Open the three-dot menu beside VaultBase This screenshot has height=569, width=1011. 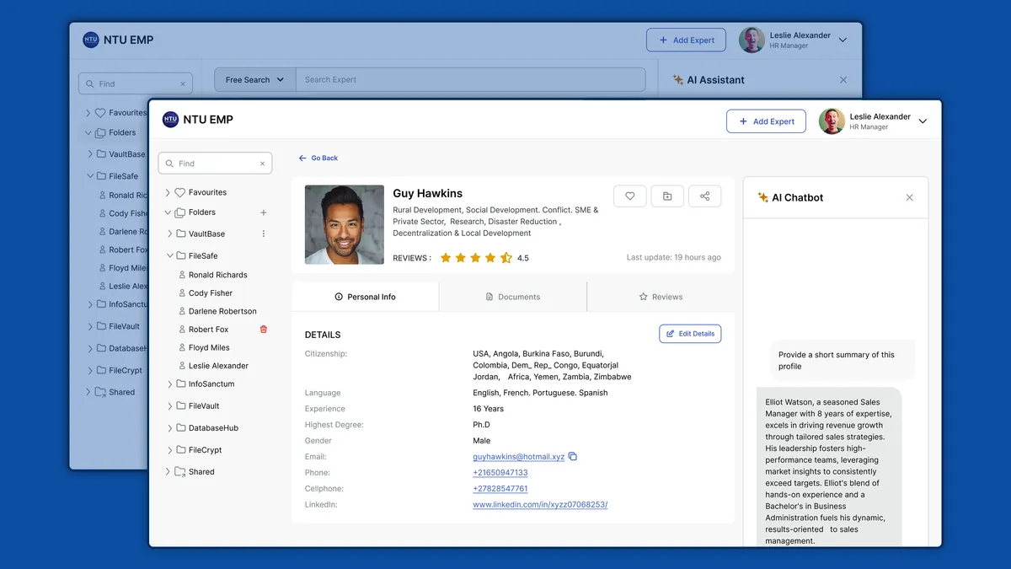point(264,234)
